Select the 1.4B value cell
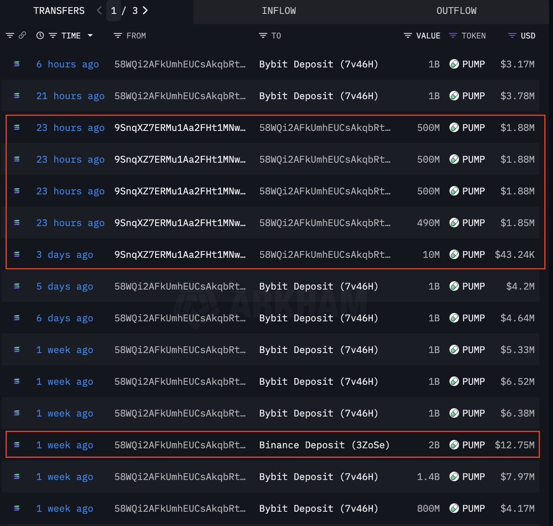The image size is (553, 526). click(x=429, y=477)
